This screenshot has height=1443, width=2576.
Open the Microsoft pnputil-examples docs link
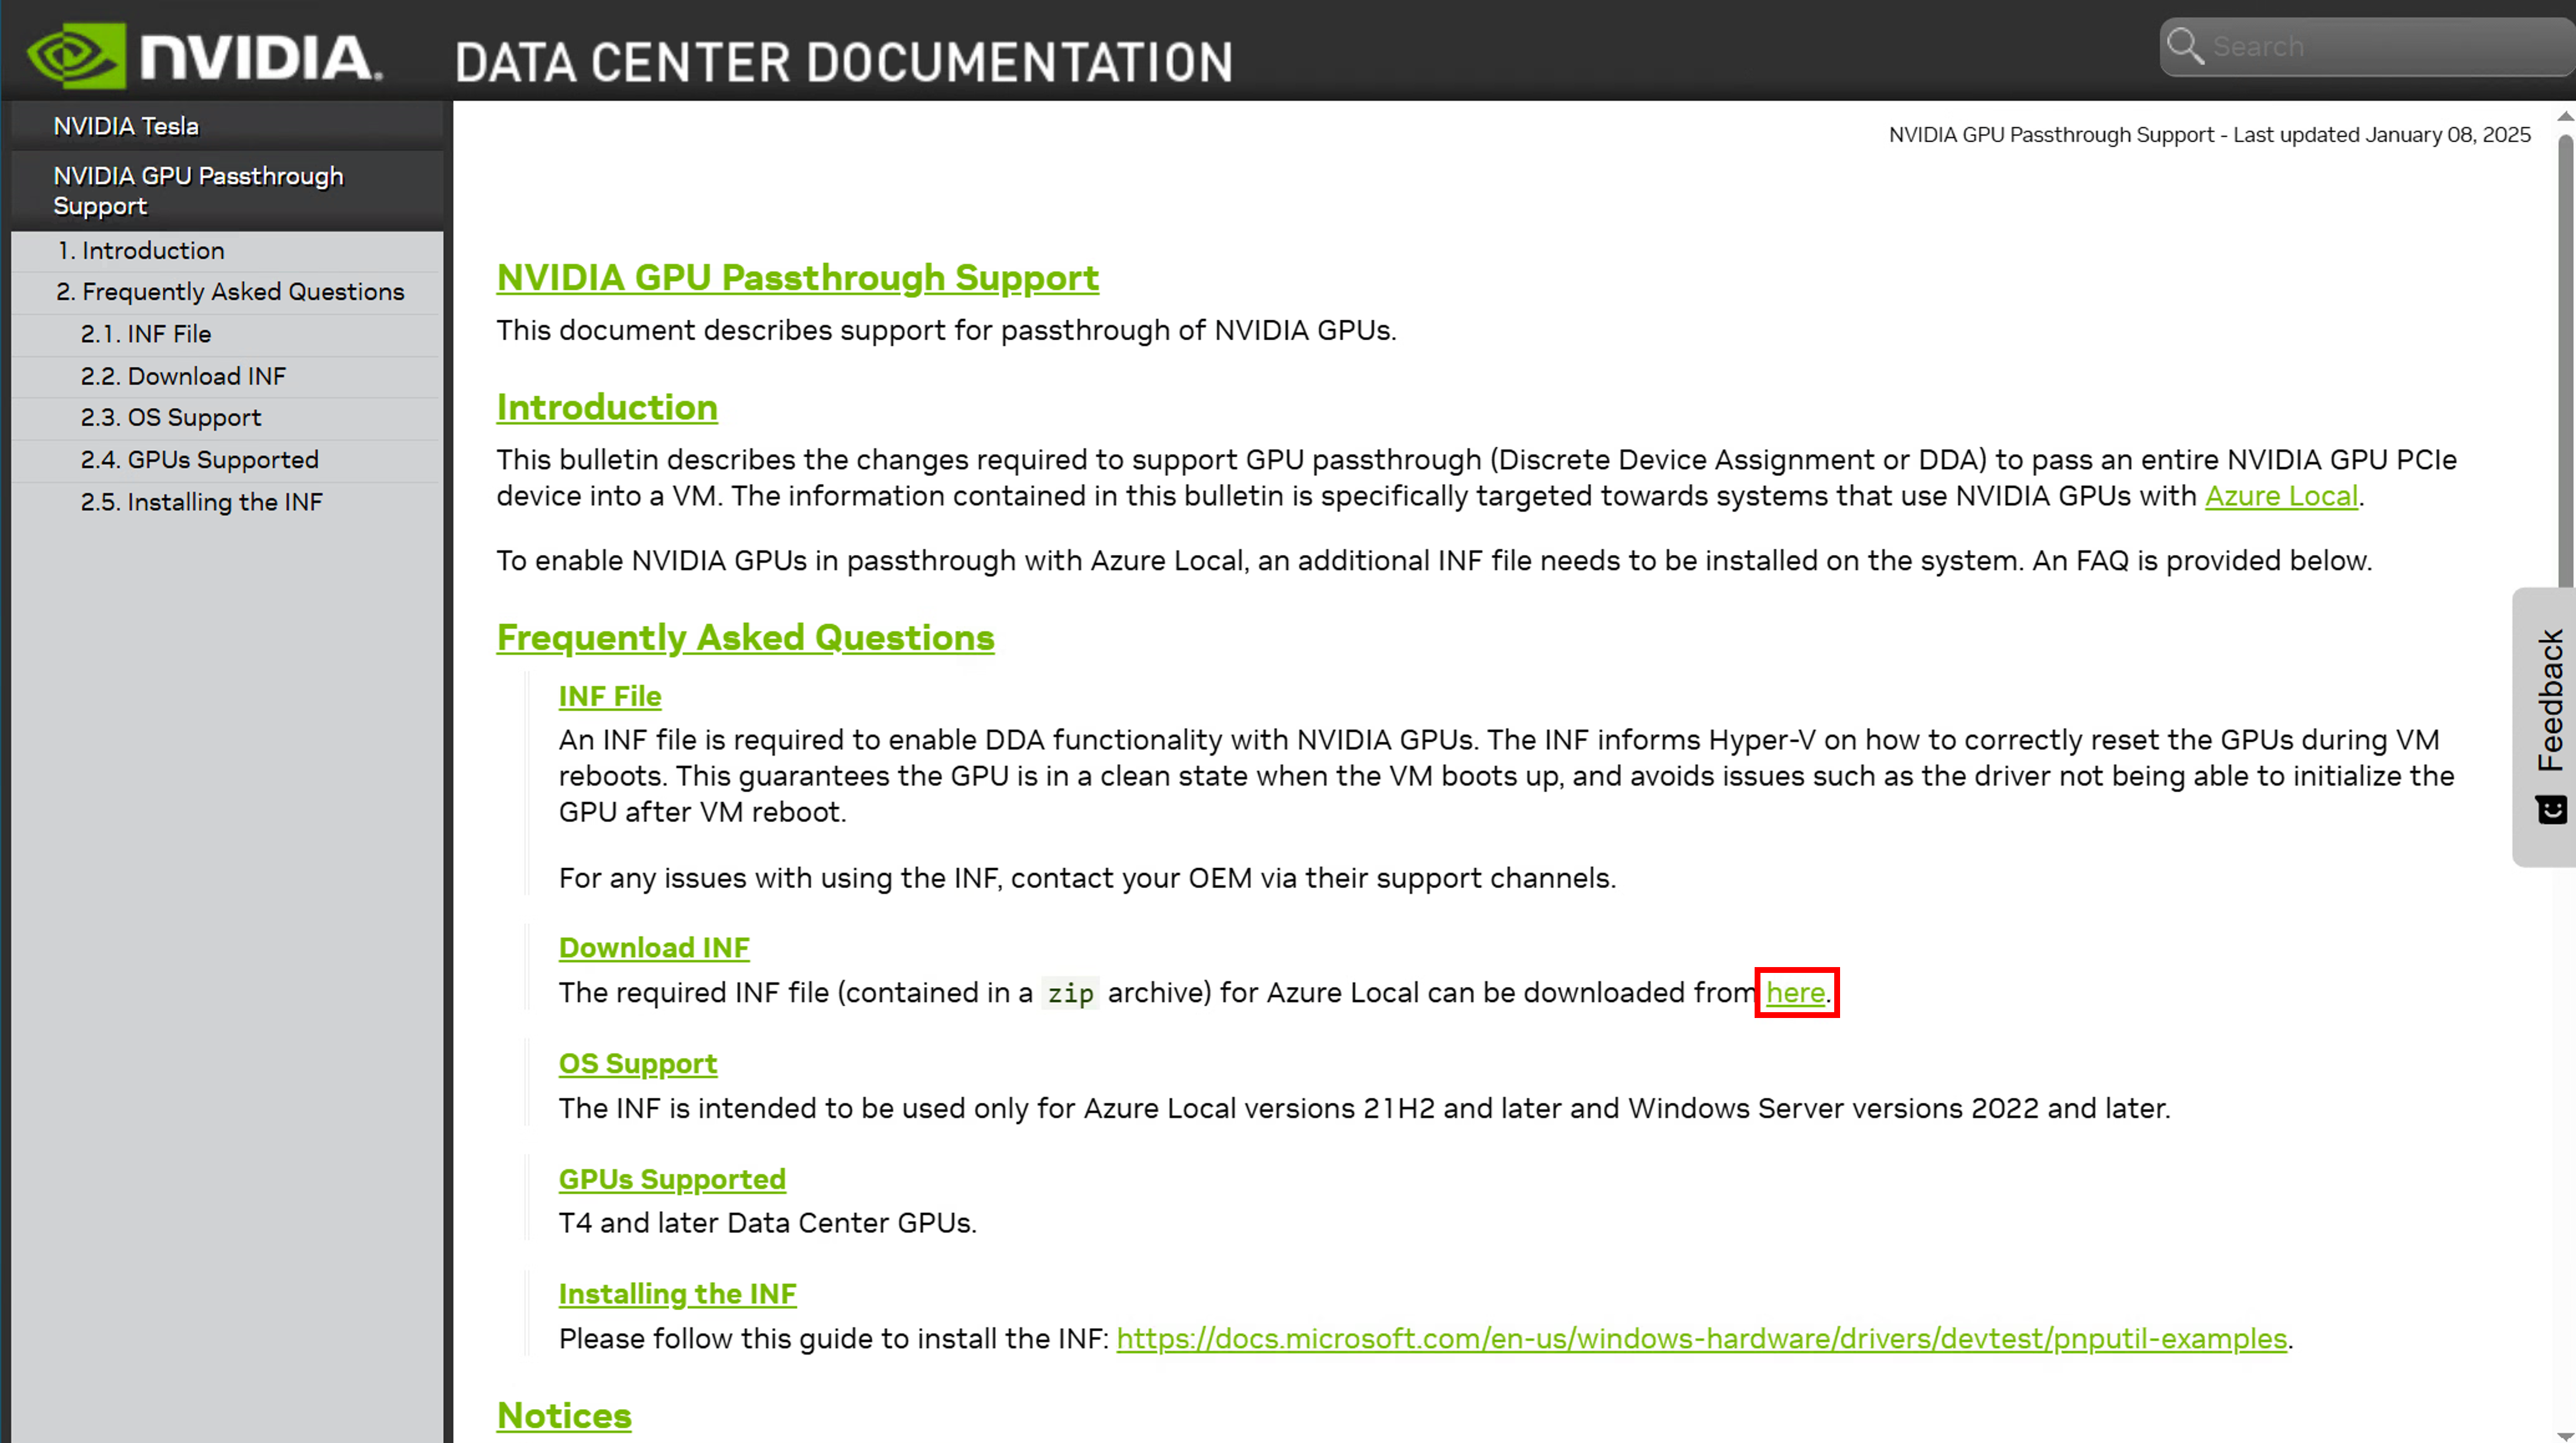pyautogui.click(x=1702, y=1339)
